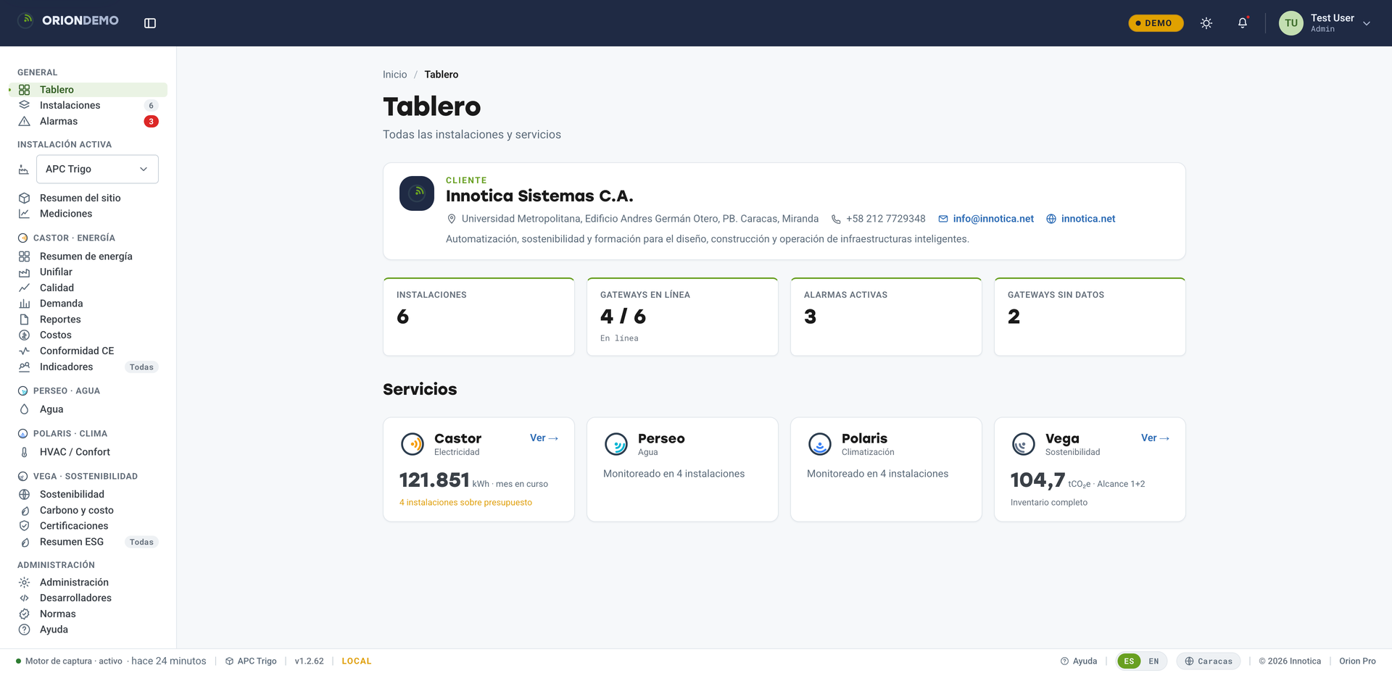
Task: Click the Perseo service icon
Action: tap(616, 444)
